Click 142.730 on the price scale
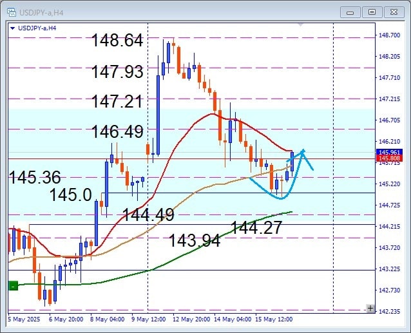This screenshot has width=411, height=333. (390, 290)
